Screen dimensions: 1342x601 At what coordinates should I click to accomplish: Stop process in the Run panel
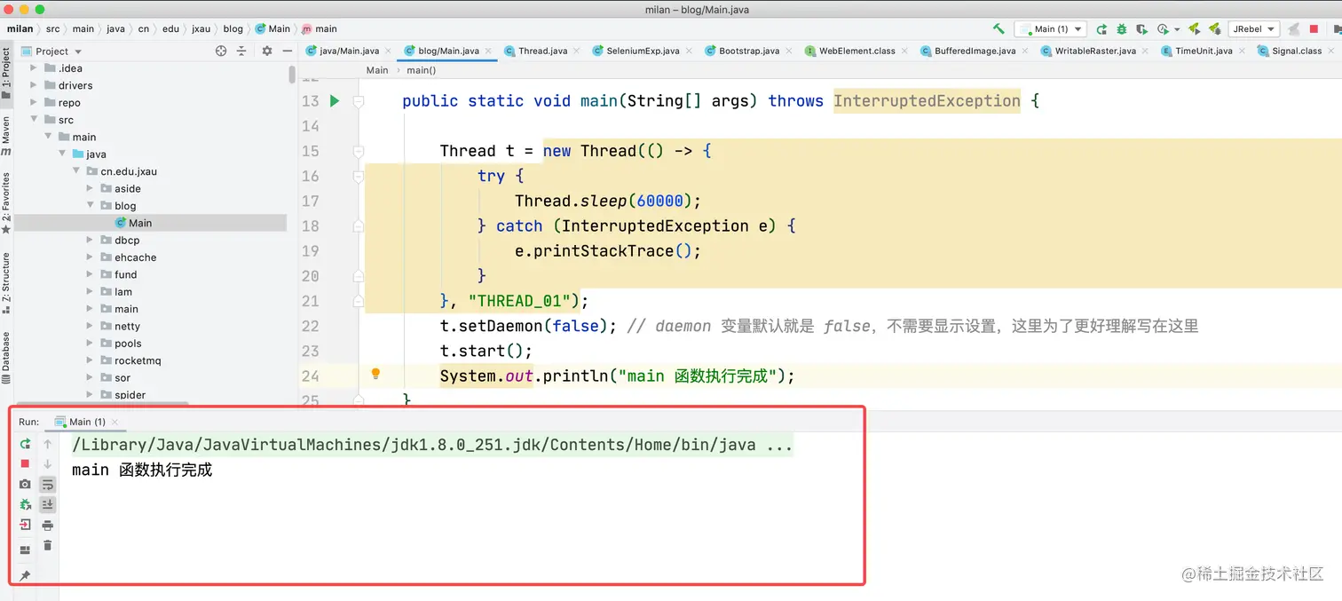point(25,463)
